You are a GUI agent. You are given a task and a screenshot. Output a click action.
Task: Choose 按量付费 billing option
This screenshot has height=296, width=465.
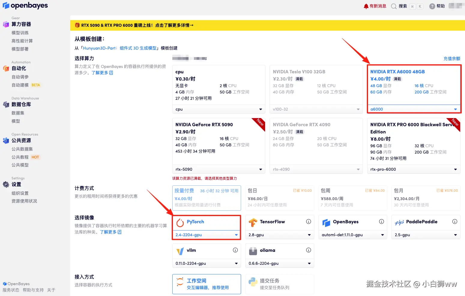click(207, 198)
